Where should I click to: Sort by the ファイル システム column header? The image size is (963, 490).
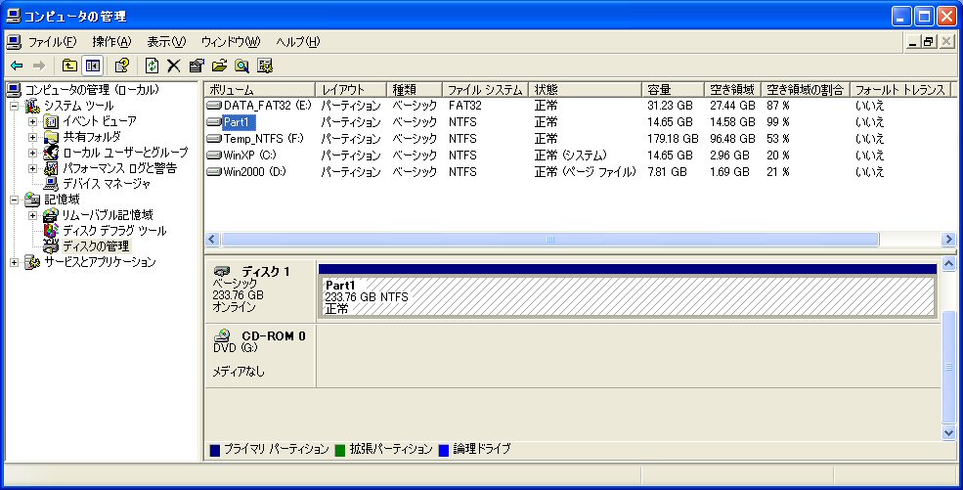(x=485, y=90)
